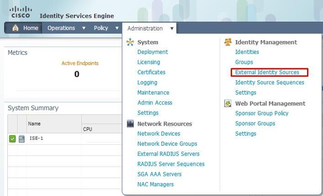
Task: Open External RADIUS Servers
Action: point(168,154)
